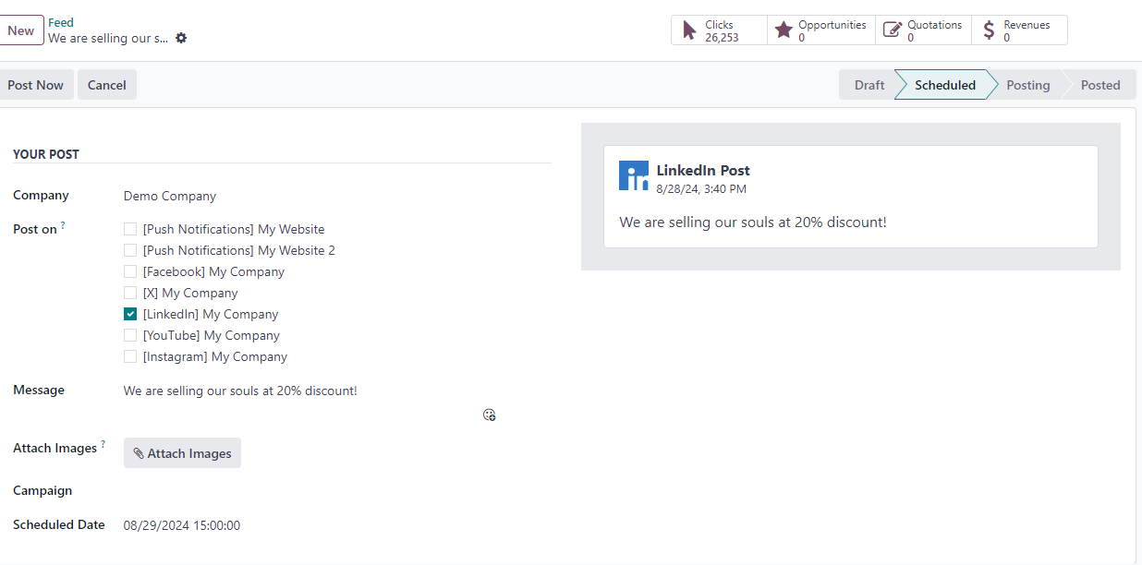
Task: Click the Revenues dollar sign icon
Action: 989,30
